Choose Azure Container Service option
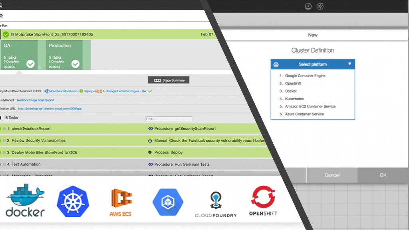Image resolution: width=409 pixels, height=230 pixels. [x=304, y=114]
